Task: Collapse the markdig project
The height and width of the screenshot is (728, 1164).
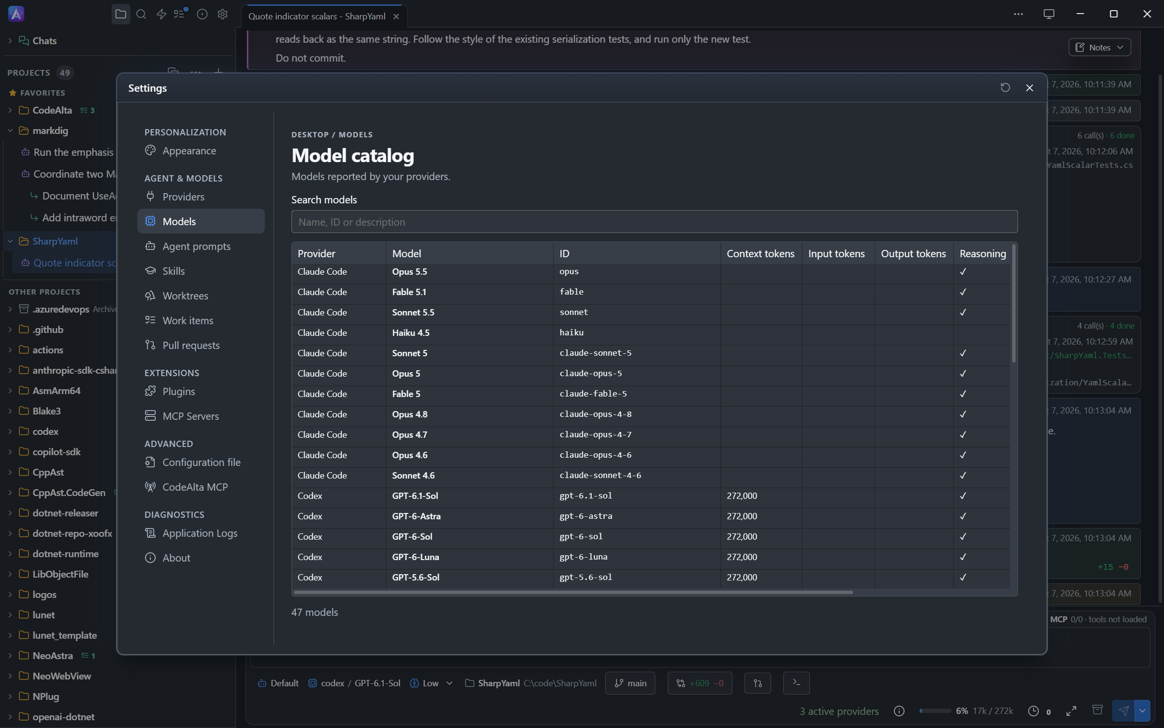Action: pyautogui.click(x=10, y=131)
